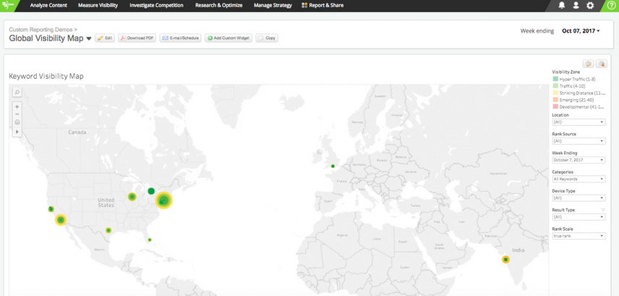Open the user profile icon
This screenshot has width=619, height=296.
tap(576, 6)
